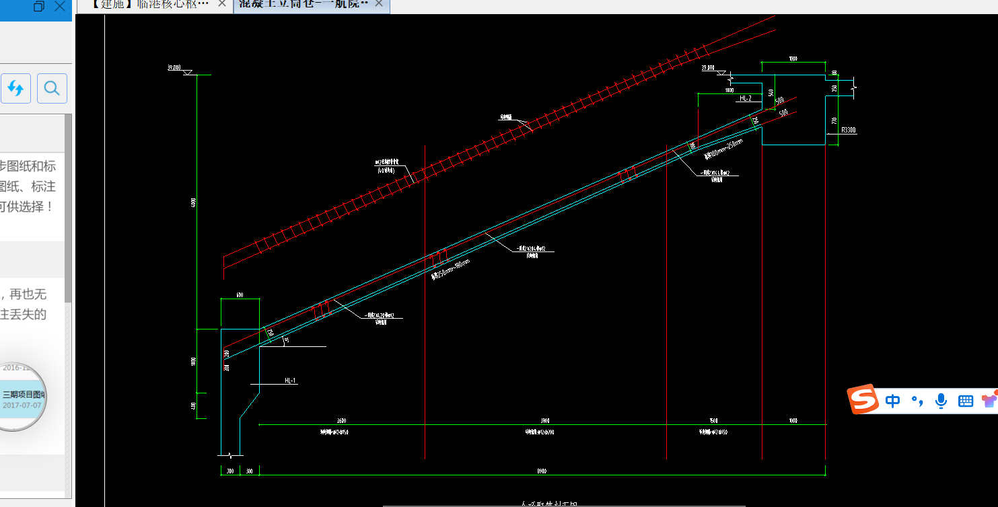Viewport: 998px width, 507px height.
Task: Toggle the Sogou punctuation mode icon
Action: point(917,401)
